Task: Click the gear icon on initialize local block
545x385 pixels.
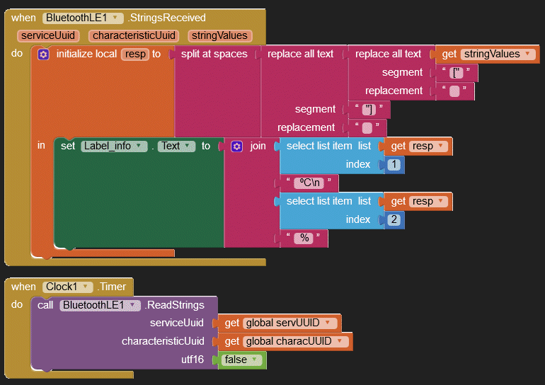Action: click(x=43, y=54)
